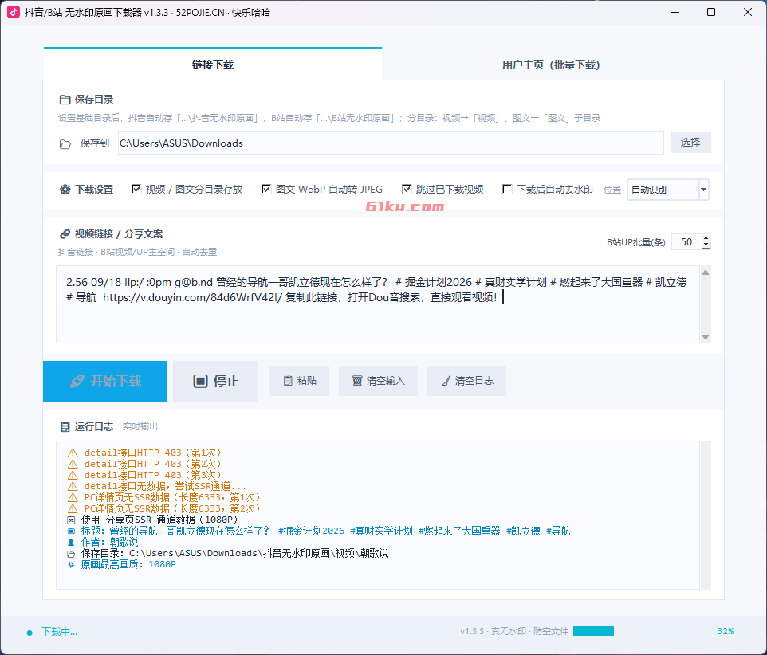The image size is (767, 655).
Task: Click the run log icon beside 运行日志
Action: 65,427
